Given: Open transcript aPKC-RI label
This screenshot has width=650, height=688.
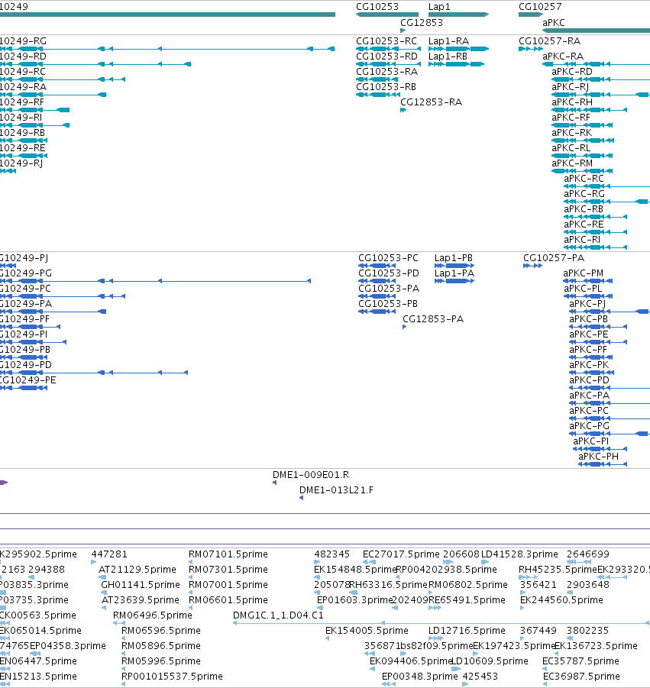Looking at the screenshot, I should click(x=582, y=239).
